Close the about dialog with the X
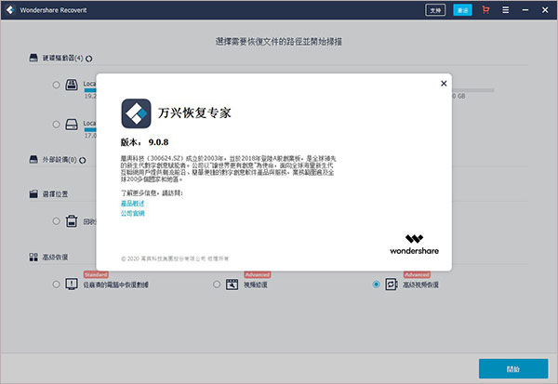Viewport: 558px width, 384px height. tap(444, 84)
